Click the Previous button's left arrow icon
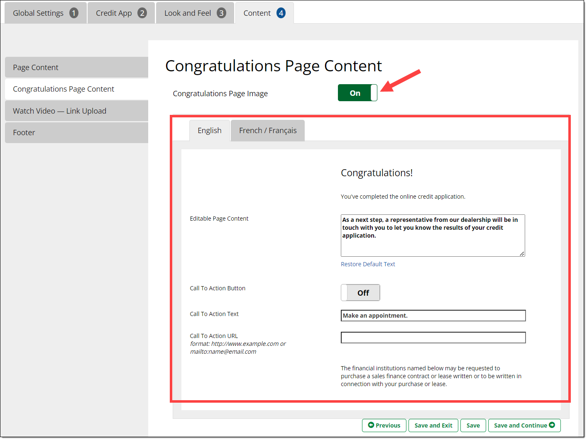 (x=371, y=425)
